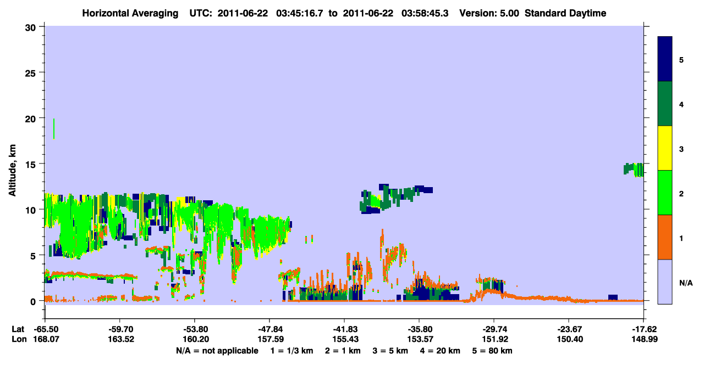Click the y-axis tick label 10
This screenshot has height=366, width=715.
click(x=32, y=210)
